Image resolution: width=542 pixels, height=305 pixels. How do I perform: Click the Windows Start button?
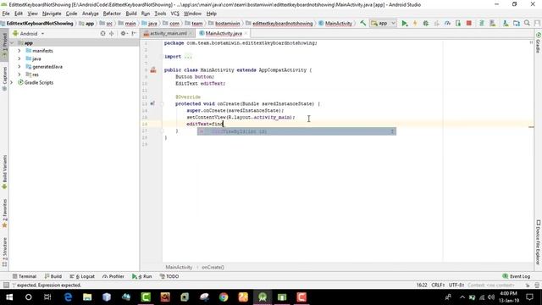coord(9,297)
